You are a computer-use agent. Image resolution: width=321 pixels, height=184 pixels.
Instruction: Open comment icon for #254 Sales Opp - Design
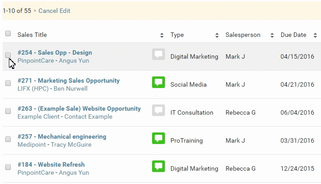158,54
